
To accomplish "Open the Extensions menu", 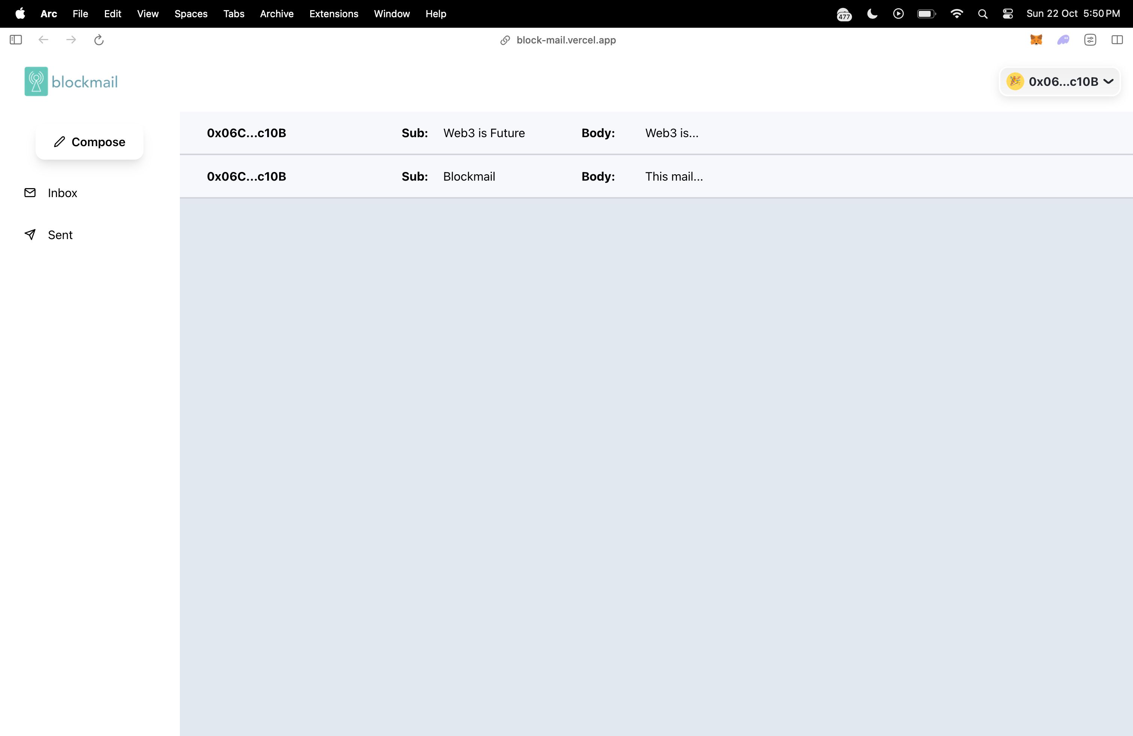I will tap(334, 14).
